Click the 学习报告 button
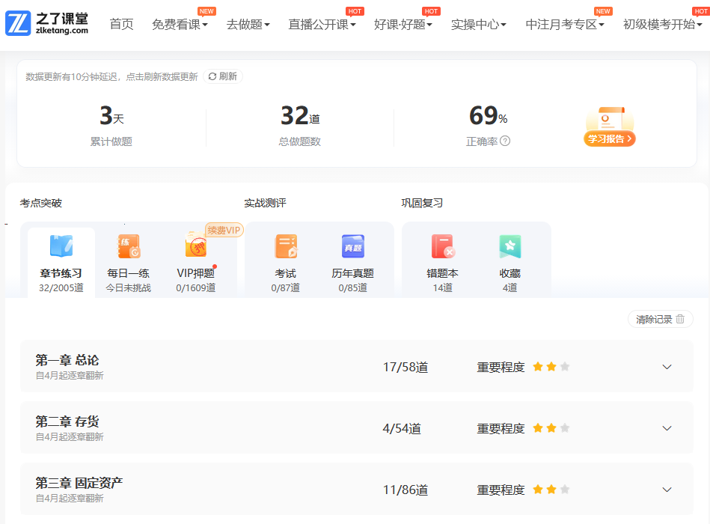Image resolution: width=710 pixels, height=524 pixels. coord(610,138)
